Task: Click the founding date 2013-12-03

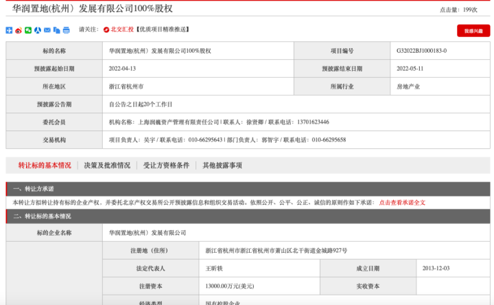Action: click(436, 269)
